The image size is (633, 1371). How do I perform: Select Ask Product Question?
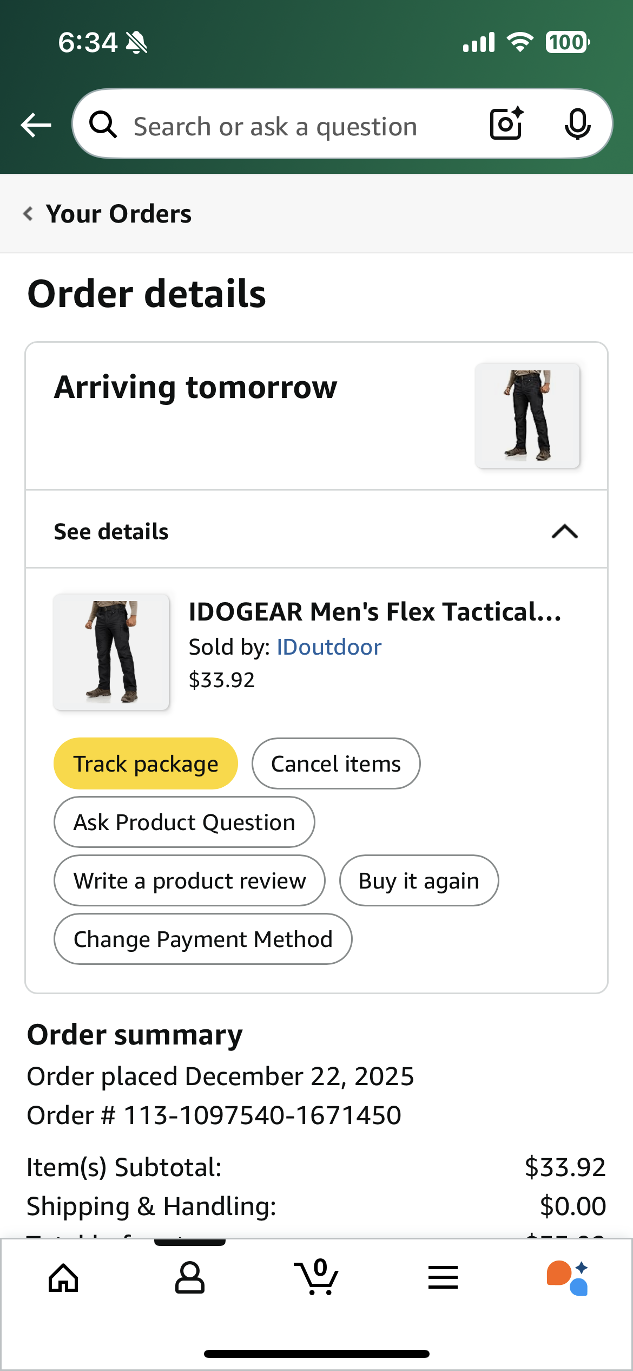(184, 822)
